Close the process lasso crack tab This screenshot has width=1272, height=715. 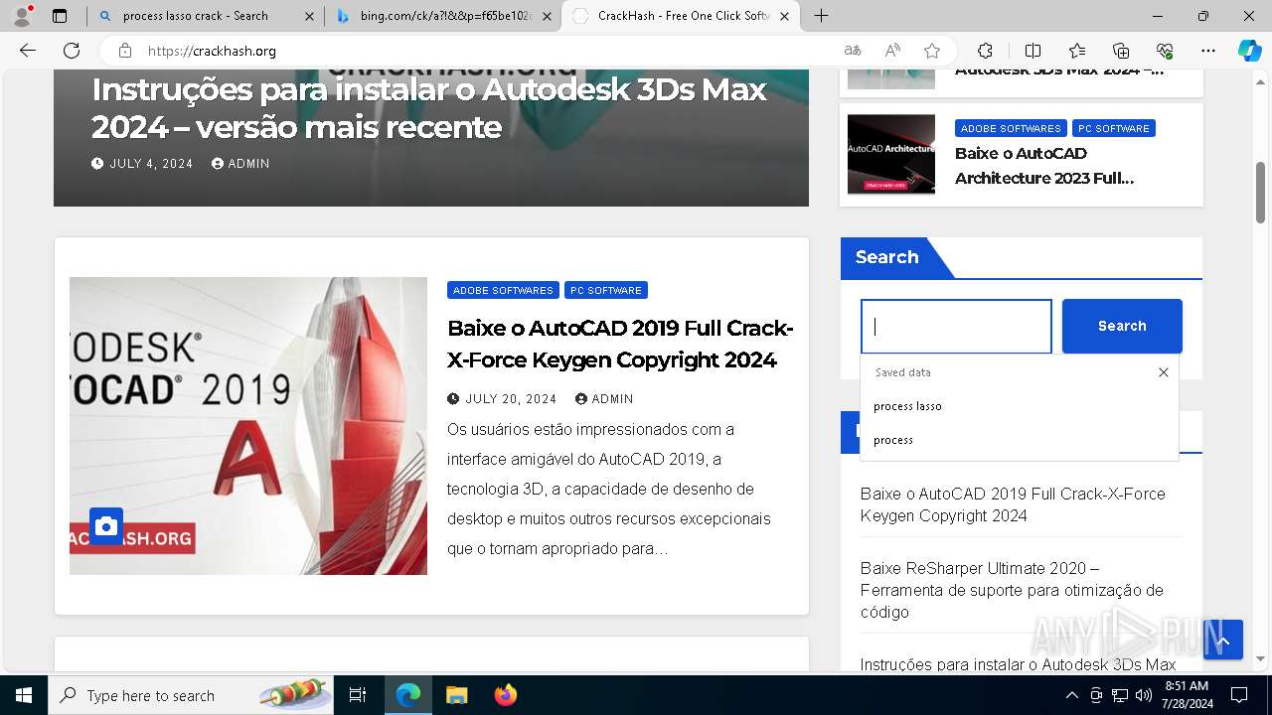[x=309, y=16]
